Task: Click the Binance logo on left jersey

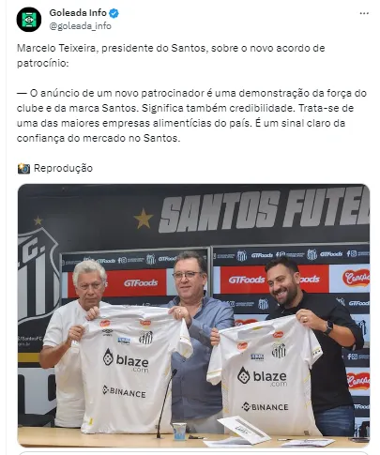Action: (x=124, y=391)
